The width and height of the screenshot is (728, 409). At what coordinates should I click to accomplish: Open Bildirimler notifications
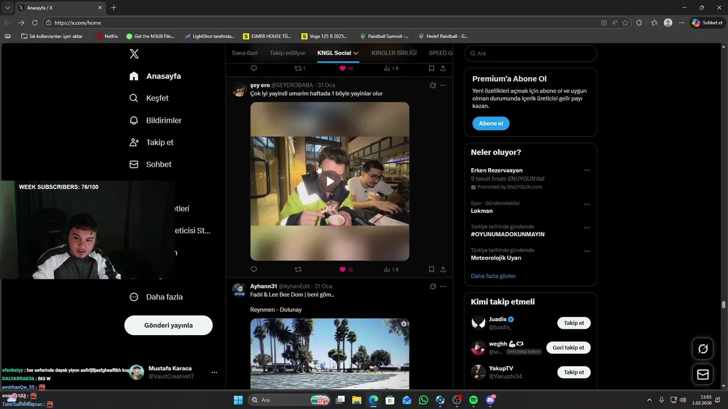155,120
